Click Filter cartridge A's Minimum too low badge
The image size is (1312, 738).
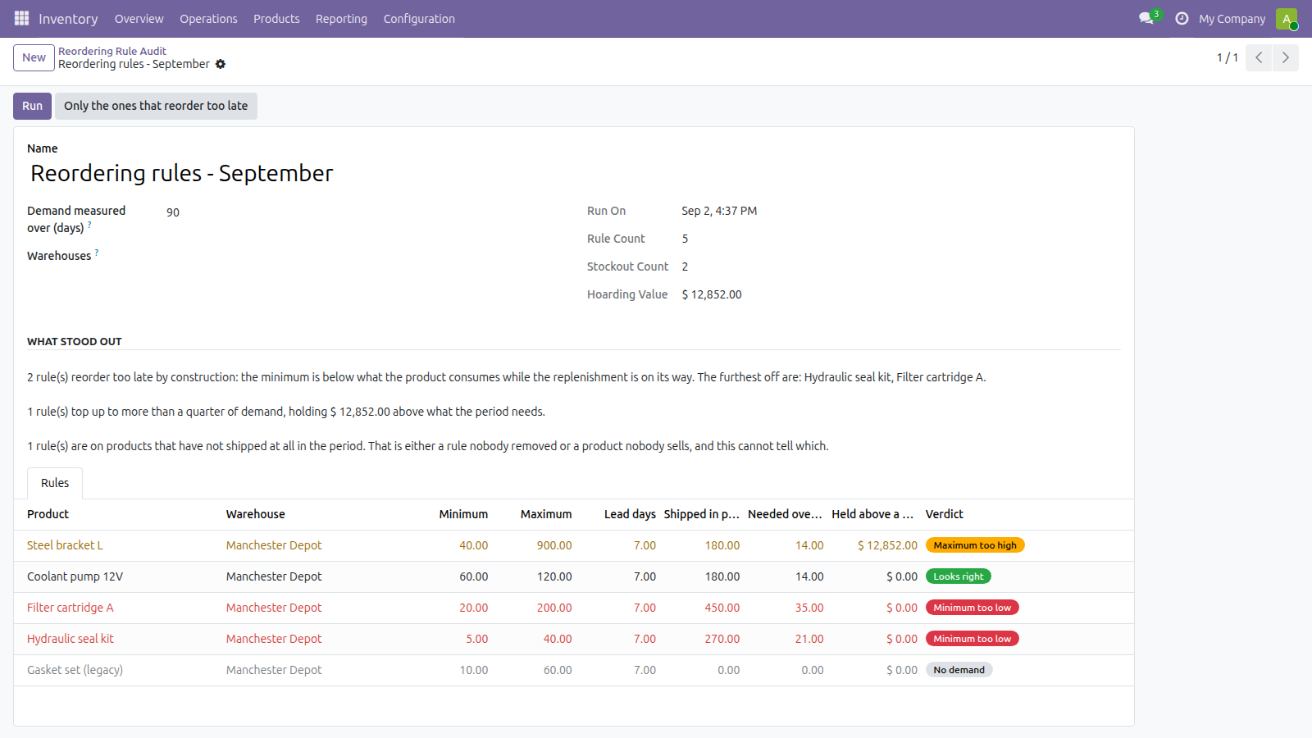click(x=973, y=608)
